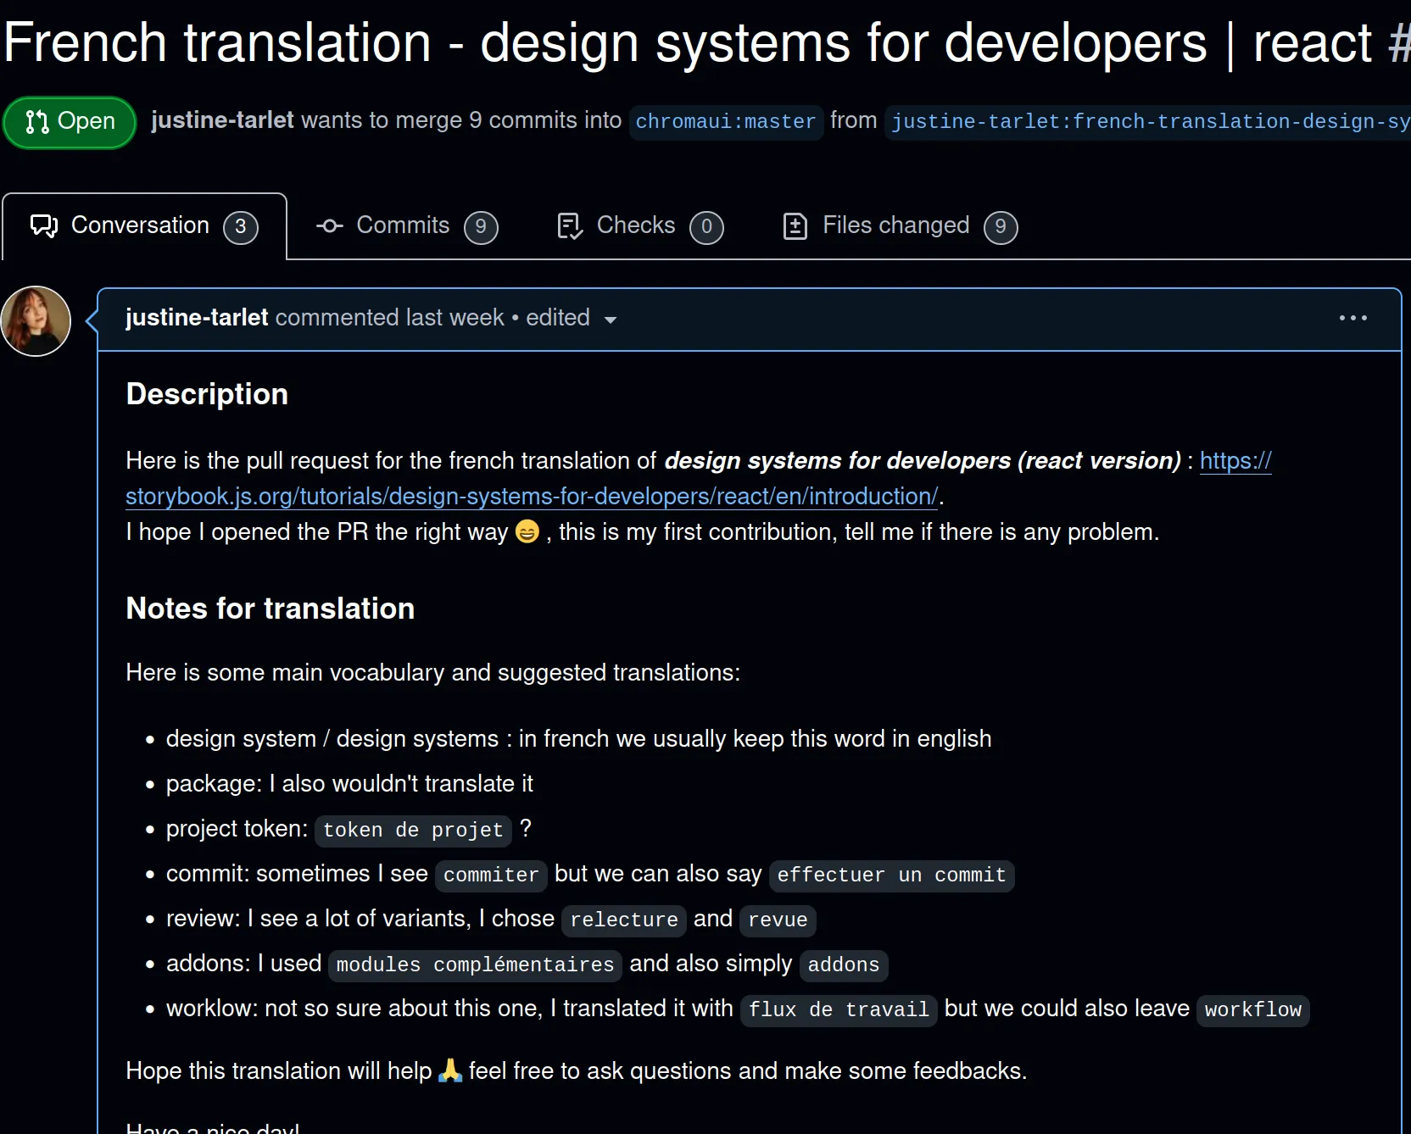Viewport: 1411px width, 1134px height.
Task: Click the 'relecture' code snippet
Action: [624, 920]
